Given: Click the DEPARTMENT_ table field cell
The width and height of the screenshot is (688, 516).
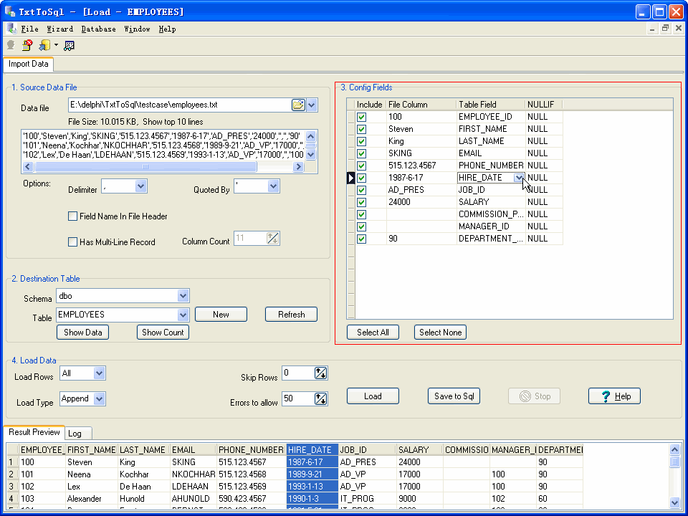Looking at the screenshot, I should pyautogui.click(x=491, y=239).
